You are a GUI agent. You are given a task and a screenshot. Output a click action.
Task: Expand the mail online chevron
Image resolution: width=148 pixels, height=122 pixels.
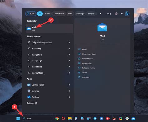coord(69,67)
